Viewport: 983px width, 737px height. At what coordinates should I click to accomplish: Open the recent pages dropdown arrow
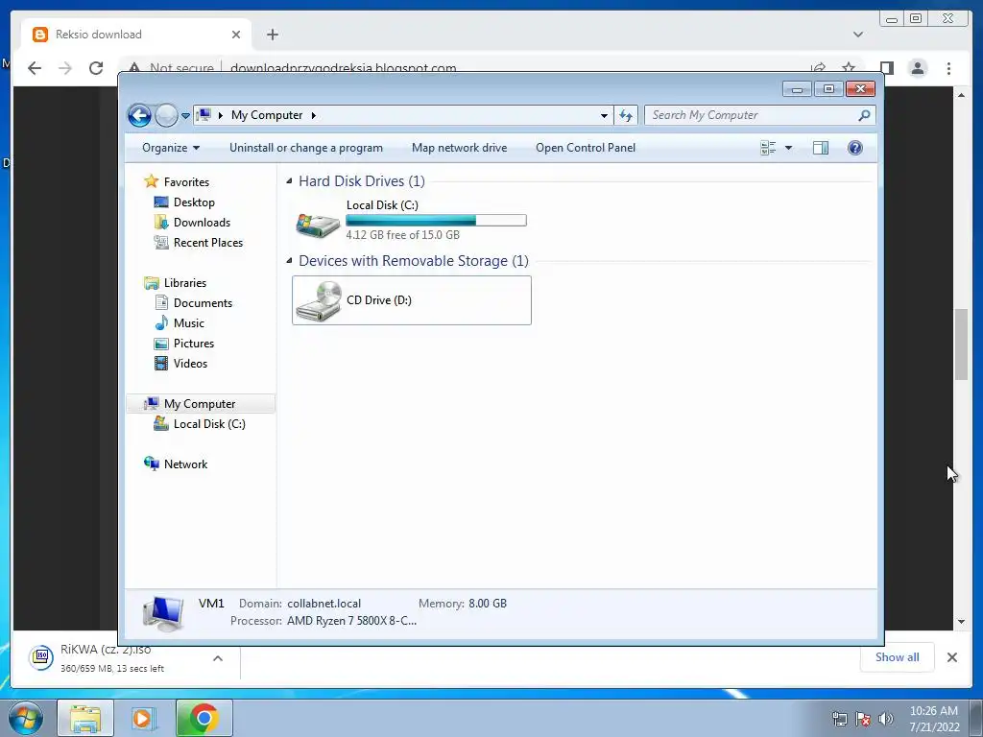pyautogui.click(x=185, y=116)
